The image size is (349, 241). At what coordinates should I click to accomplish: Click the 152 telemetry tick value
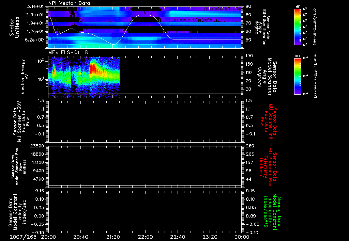pyautogui.click(x=249, y=162)
